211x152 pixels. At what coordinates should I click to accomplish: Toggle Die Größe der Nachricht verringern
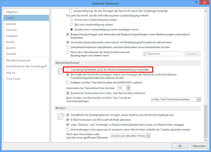pos(68,75)
